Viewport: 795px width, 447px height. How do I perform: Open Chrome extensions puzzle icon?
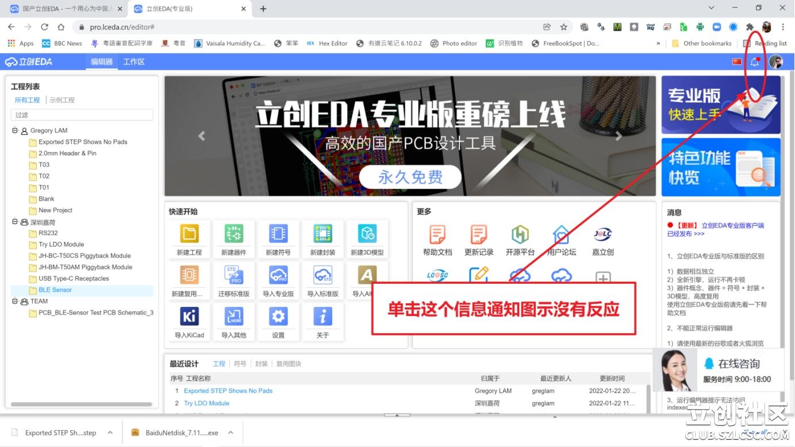click(x=750, y=27)
